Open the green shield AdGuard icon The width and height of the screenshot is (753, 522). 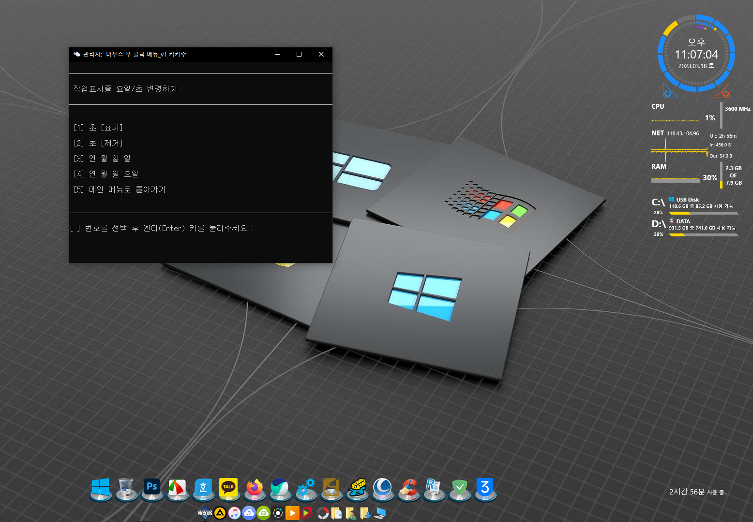pos(460,488)
